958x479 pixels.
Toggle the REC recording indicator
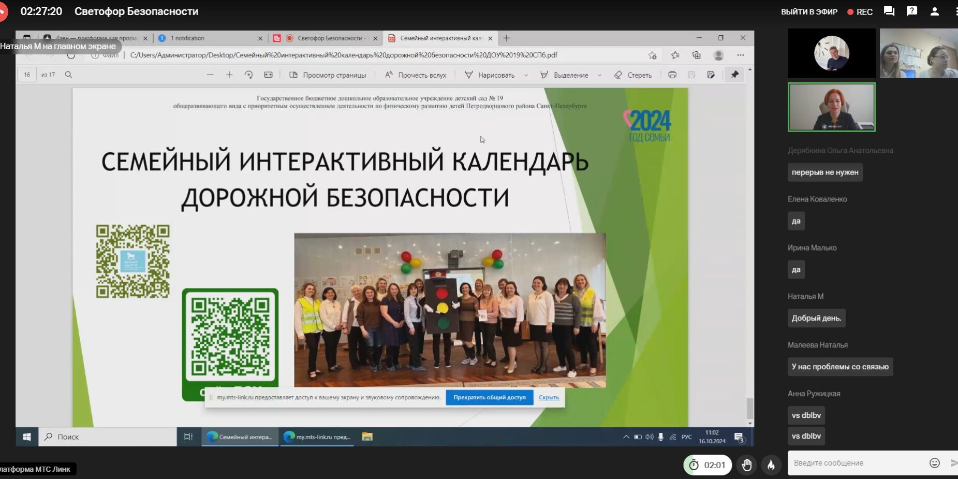860,11
